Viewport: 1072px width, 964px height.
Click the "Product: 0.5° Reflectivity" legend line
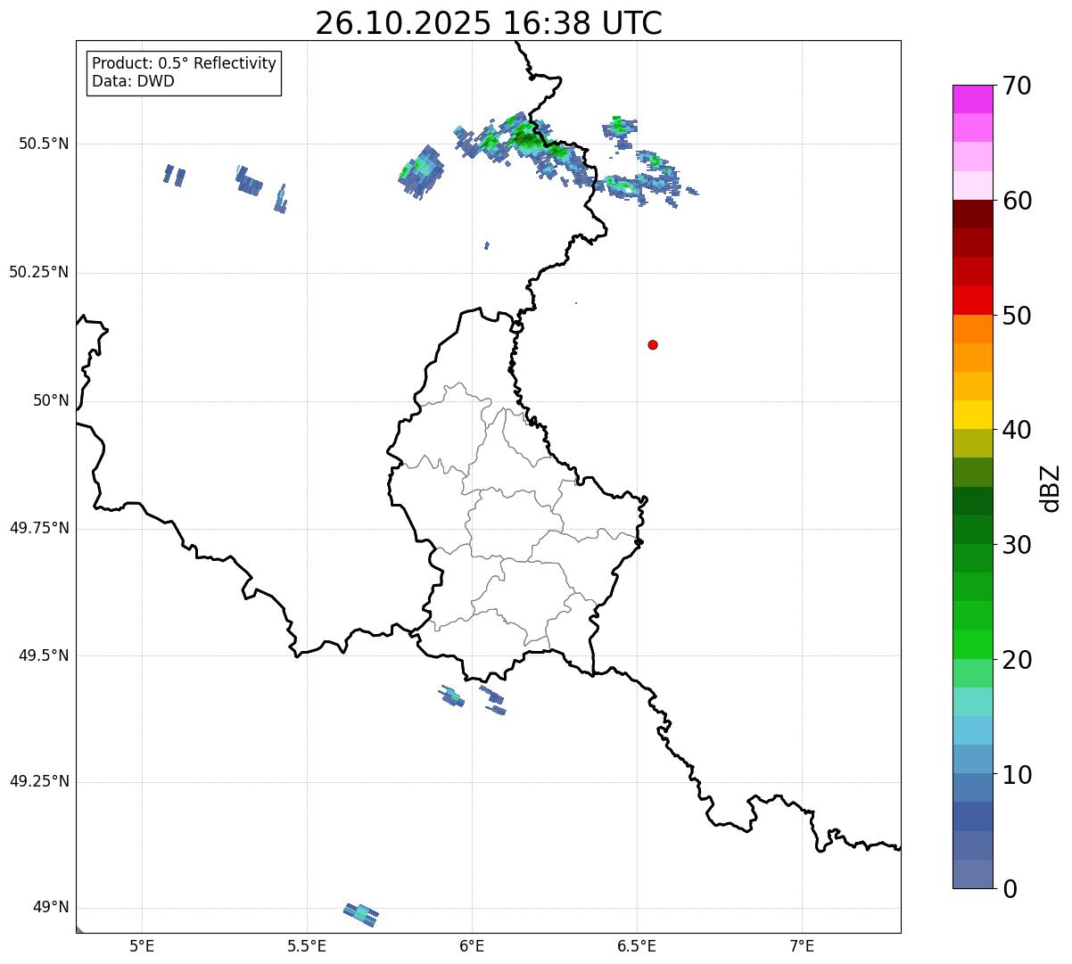coord(184,64)
